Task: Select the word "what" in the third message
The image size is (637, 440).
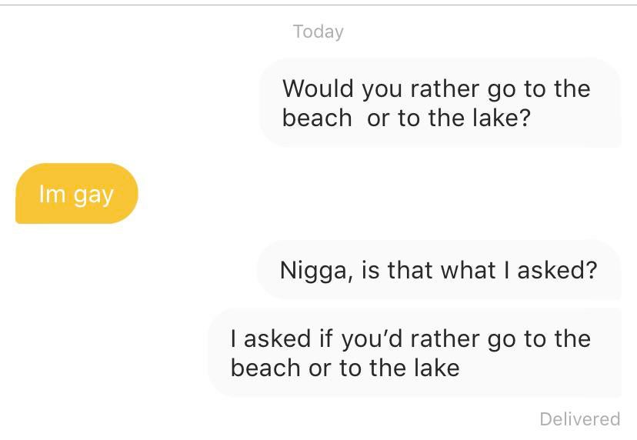Action: [x=469, y=270]
